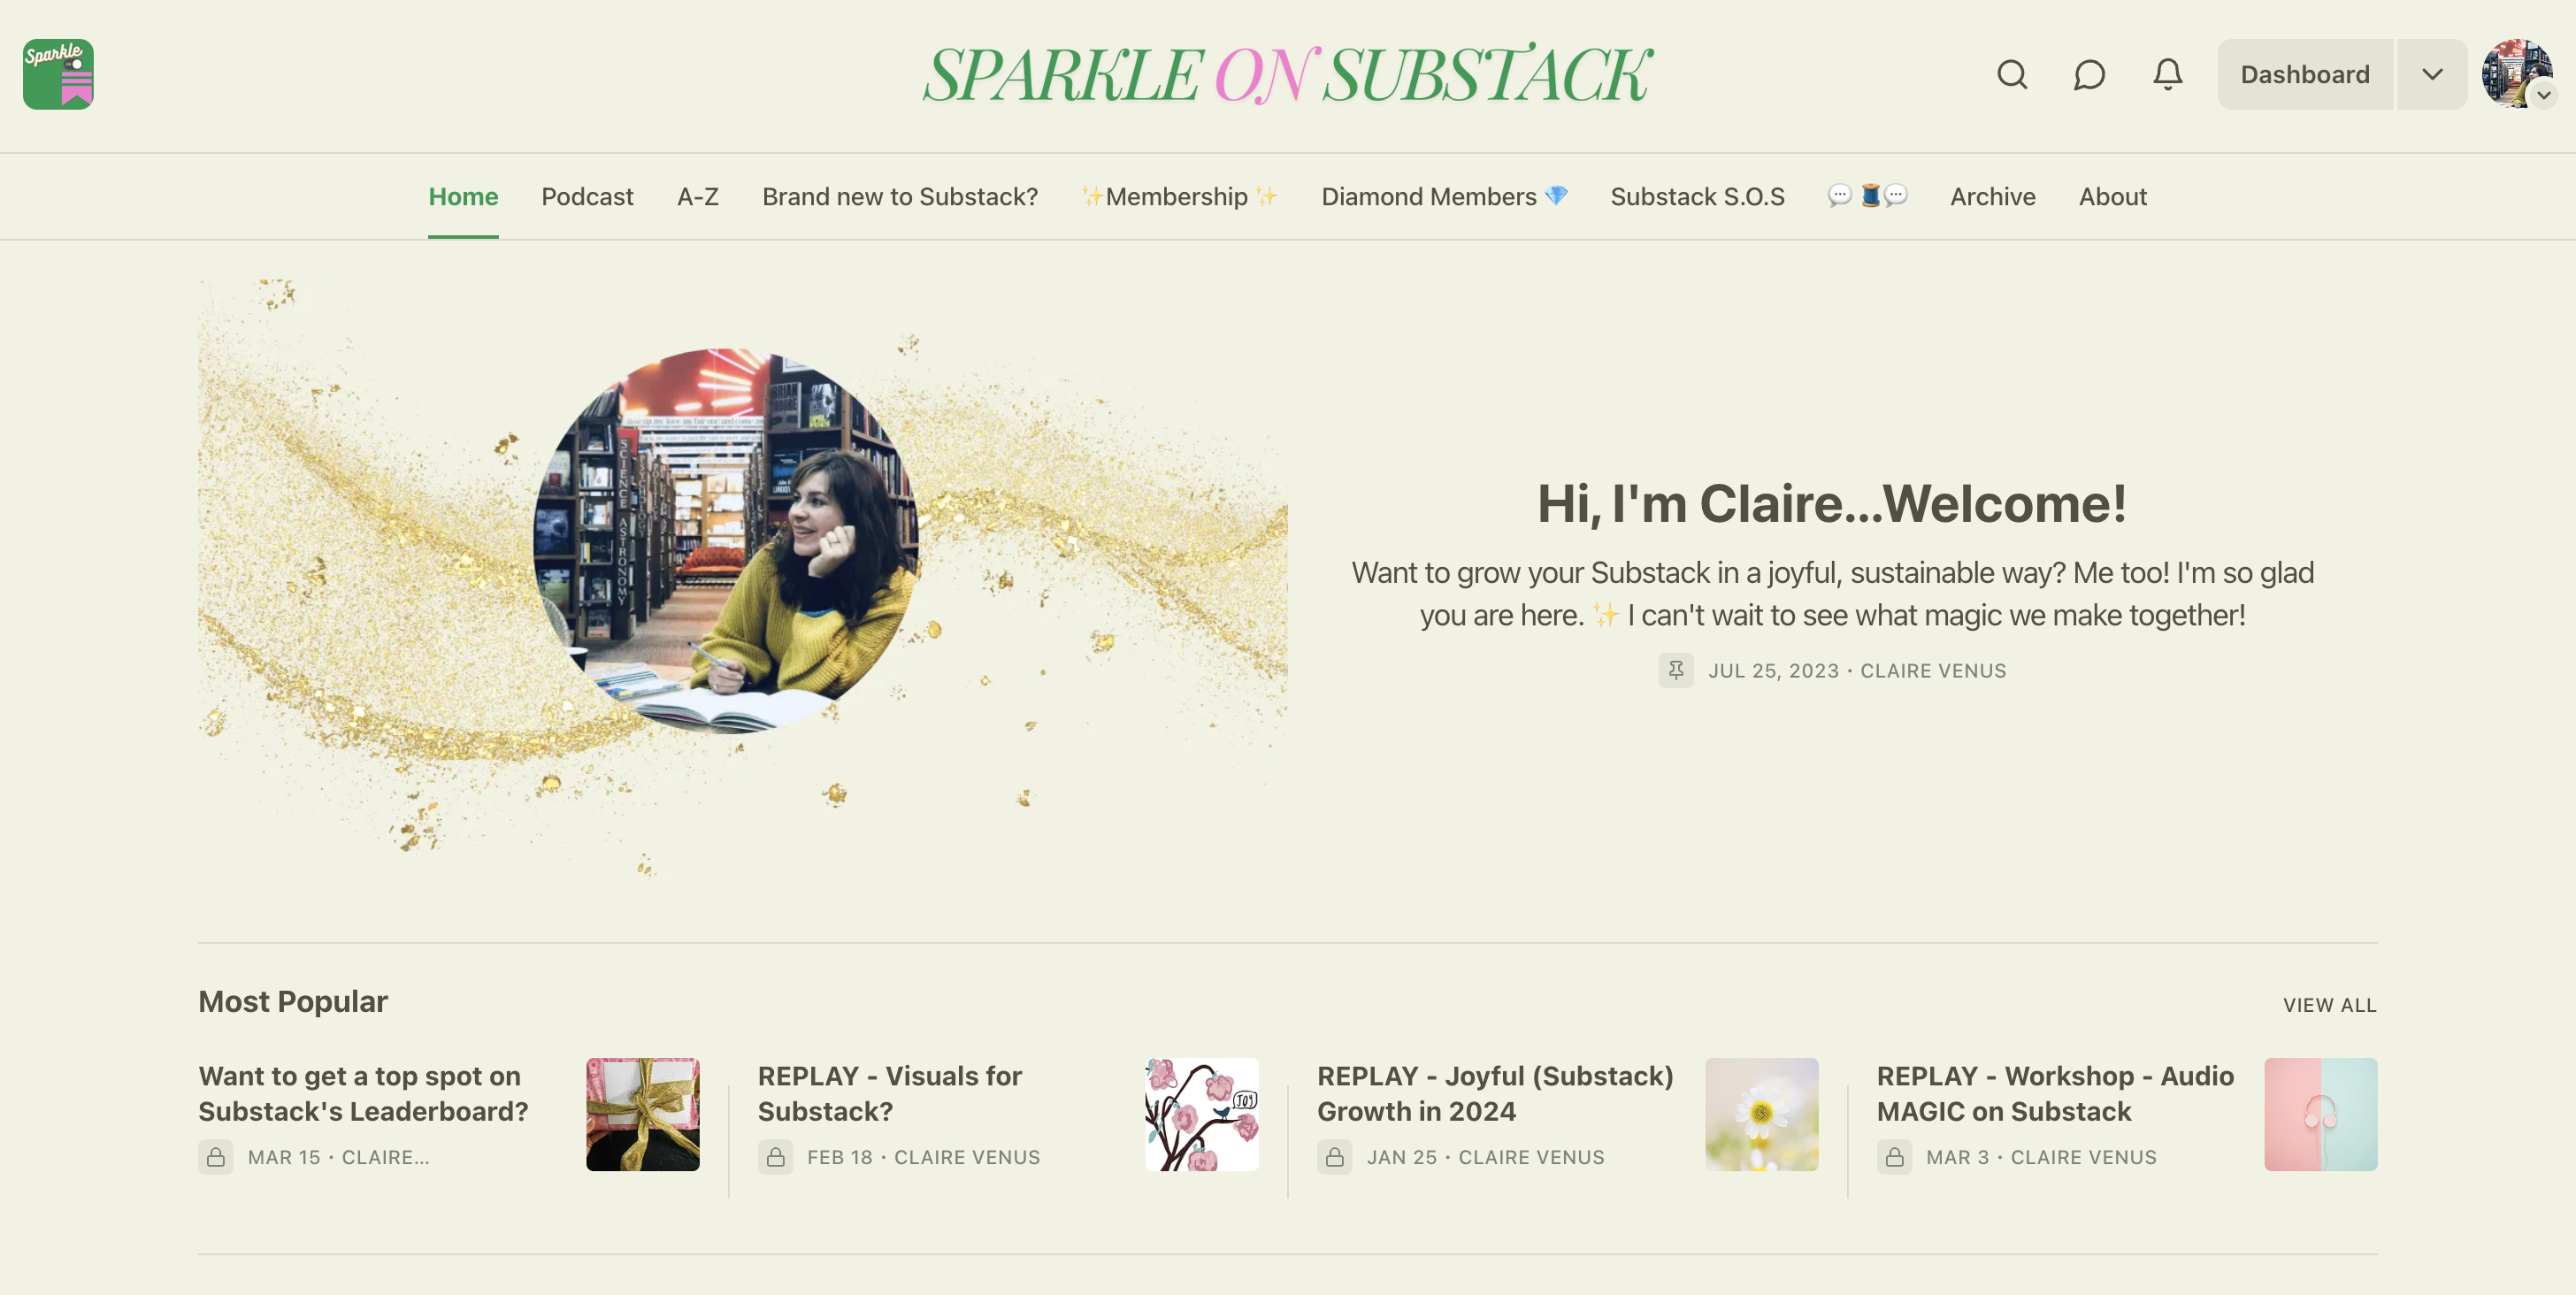Open the profile avatar menu

[x=2518, y=75]
